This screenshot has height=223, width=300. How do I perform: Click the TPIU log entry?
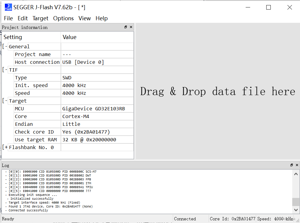point(49,187)
